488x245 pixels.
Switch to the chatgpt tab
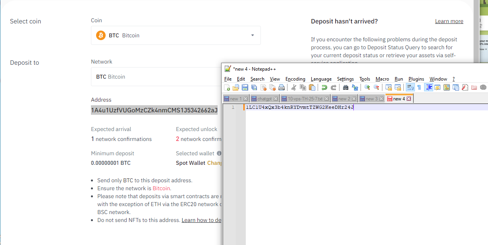coord(264,99)
